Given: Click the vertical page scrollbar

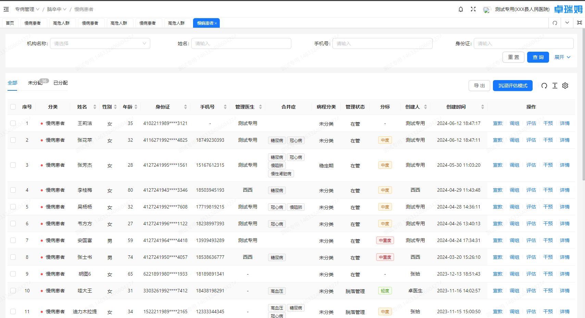Looking at the screenshot, I should click(584, 104).
